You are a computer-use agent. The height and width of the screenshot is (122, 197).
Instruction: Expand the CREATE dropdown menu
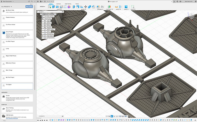[x=59, y=9]
